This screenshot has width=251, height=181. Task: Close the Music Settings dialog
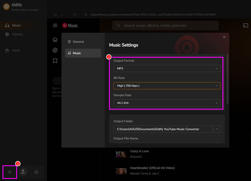(x=224, y=37)
